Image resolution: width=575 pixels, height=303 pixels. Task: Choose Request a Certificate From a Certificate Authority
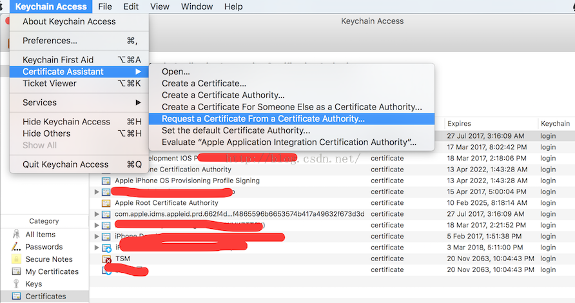click(263, 119)
